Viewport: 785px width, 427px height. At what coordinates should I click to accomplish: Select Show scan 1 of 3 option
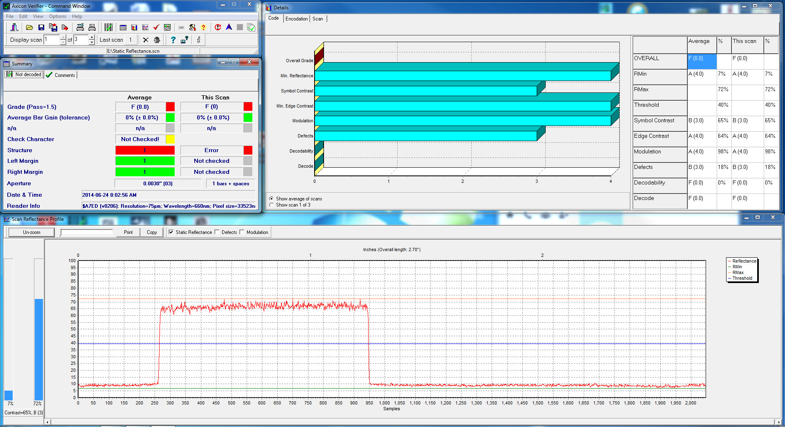coord(272,205)
